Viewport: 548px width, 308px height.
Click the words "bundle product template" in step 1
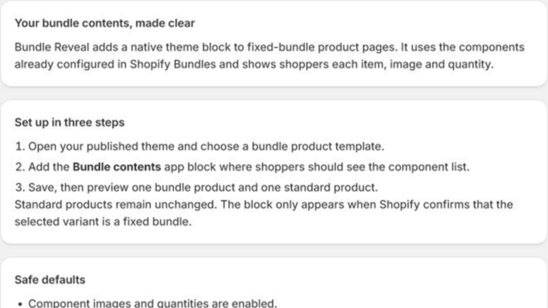point(318,146)
